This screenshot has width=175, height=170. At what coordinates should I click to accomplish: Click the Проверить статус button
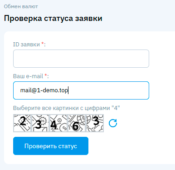(51, 146)
